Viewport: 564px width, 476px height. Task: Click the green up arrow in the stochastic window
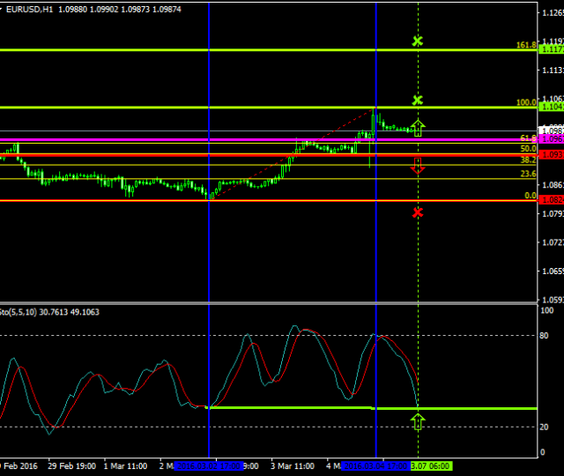418,420
